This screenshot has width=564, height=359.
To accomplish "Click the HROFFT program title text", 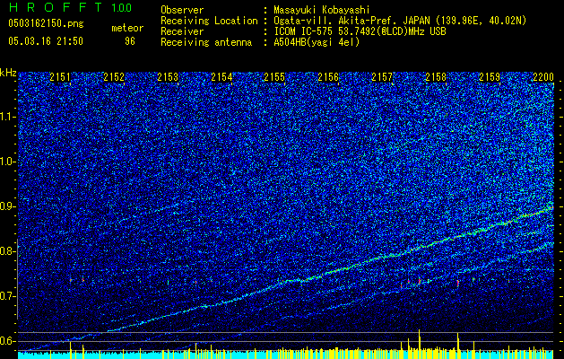I will click(56, 7).
